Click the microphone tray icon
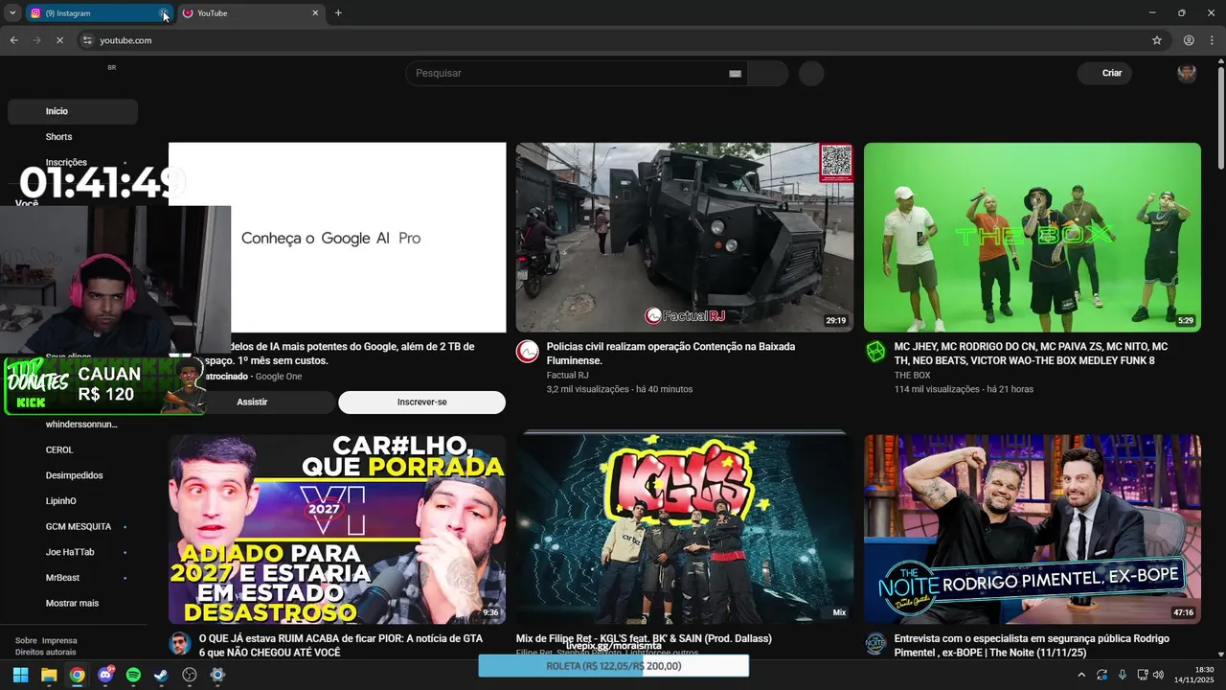Viewport: 1226px width, 690px height. pyautogui.click(x=1123, y=675)
